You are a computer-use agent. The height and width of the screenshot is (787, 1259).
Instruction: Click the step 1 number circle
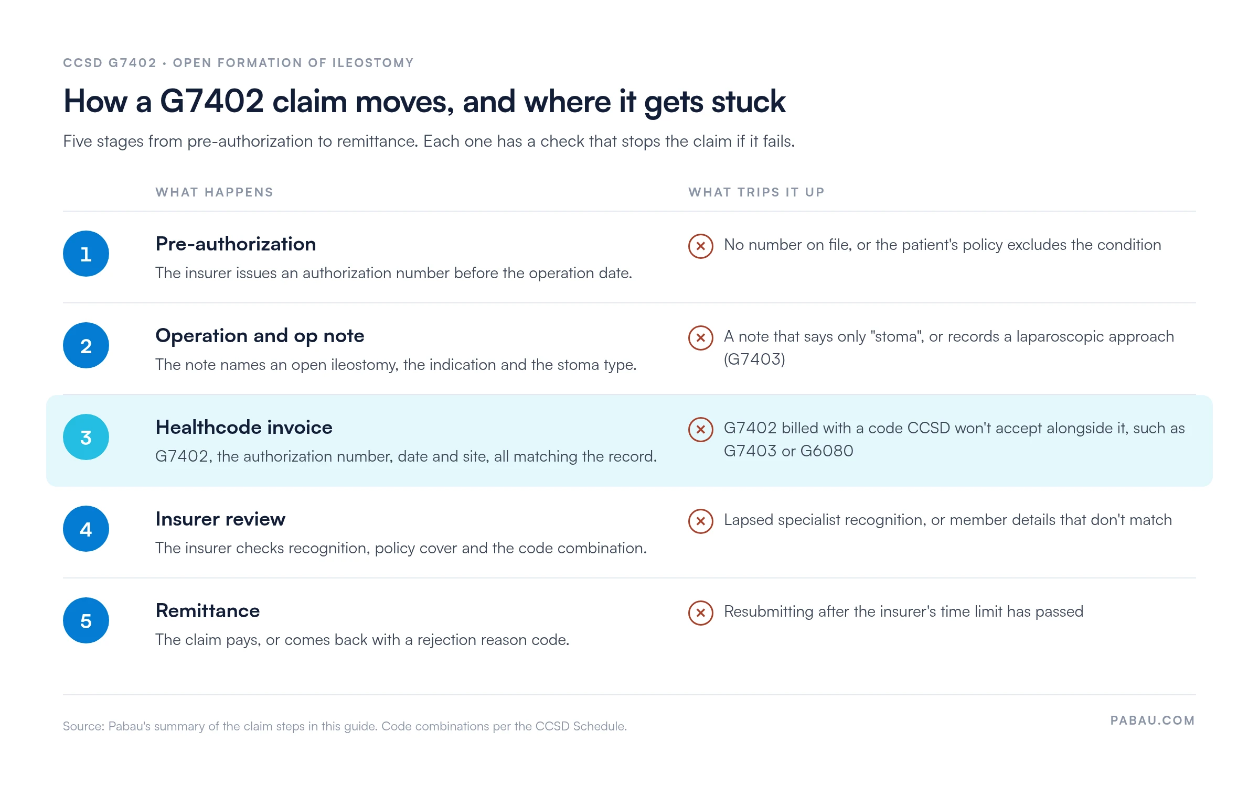point(86,254)
